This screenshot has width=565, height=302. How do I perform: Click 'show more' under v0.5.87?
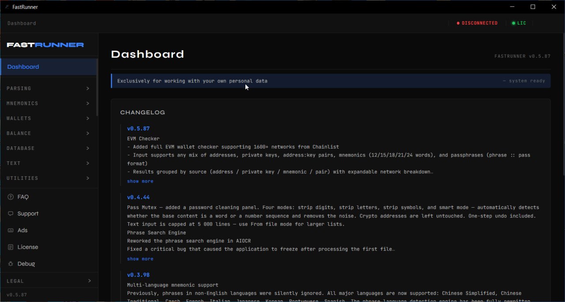point(140,181)
